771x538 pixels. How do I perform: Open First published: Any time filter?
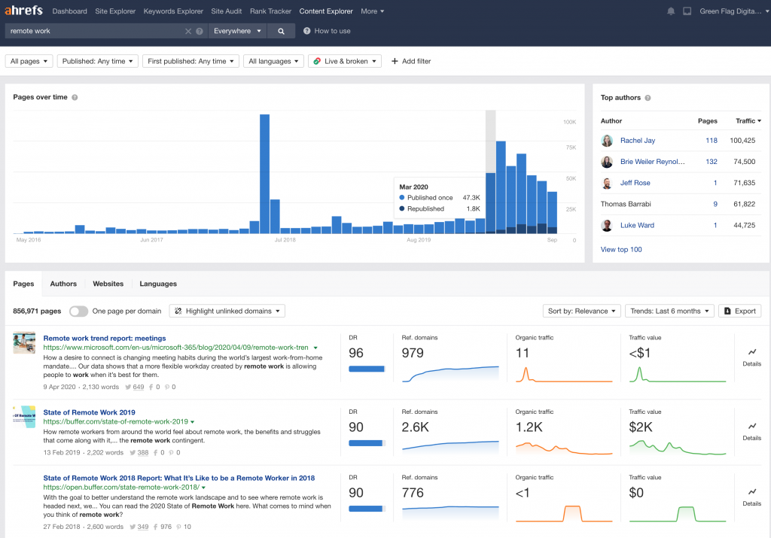coord(190,62)
